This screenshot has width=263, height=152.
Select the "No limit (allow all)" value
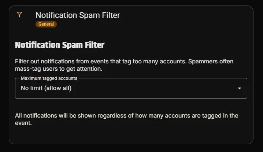click(x=46, y=88)
